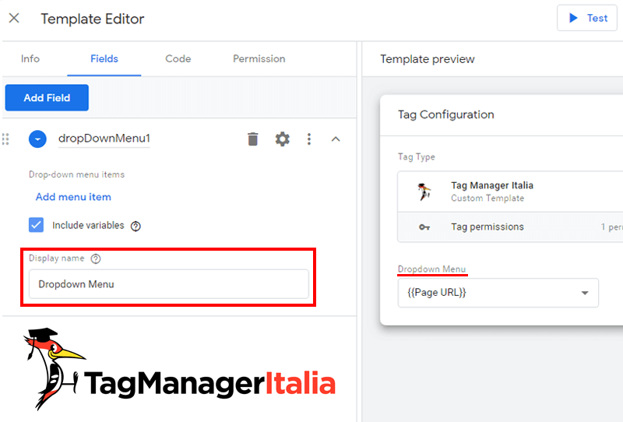Click the woodpecker icon in Tag Type
This screenshot has width=623, height=422.
[424, 192]
